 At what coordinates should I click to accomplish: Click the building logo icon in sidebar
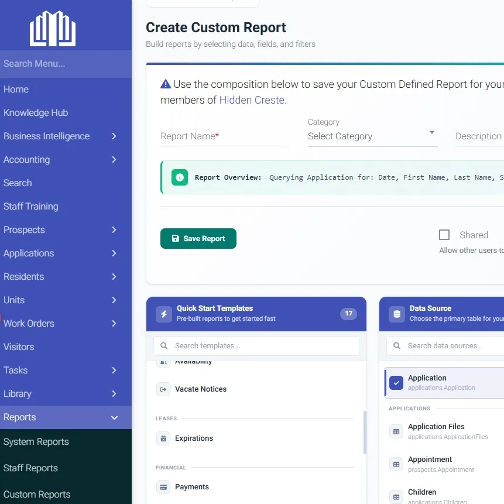click(53, 28)
